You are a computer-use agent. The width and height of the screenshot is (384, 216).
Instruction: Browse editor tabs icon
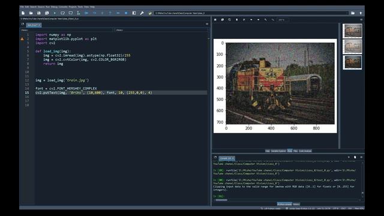(23, 24)
